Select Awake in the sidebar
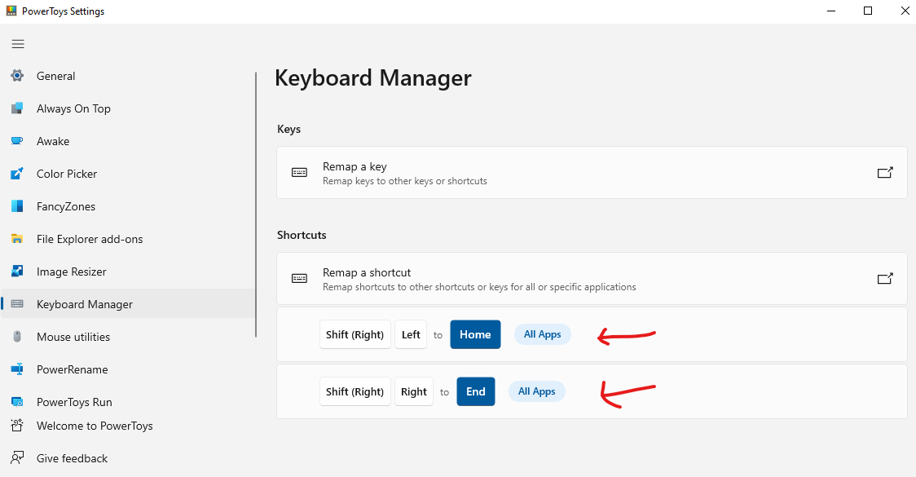Viewport: 916px width, 477px height. (128, 141)
